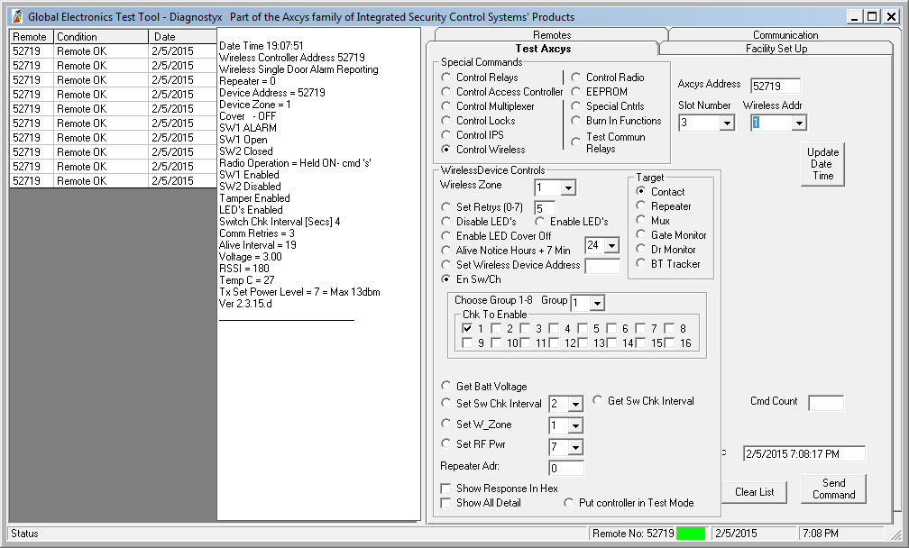Select Set Sw Chk Interval option
The image size is (909, 548).
(445, 403)
